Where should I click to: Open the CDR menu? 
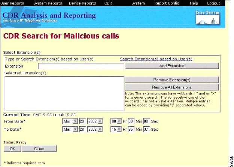(x=108, y=3)
